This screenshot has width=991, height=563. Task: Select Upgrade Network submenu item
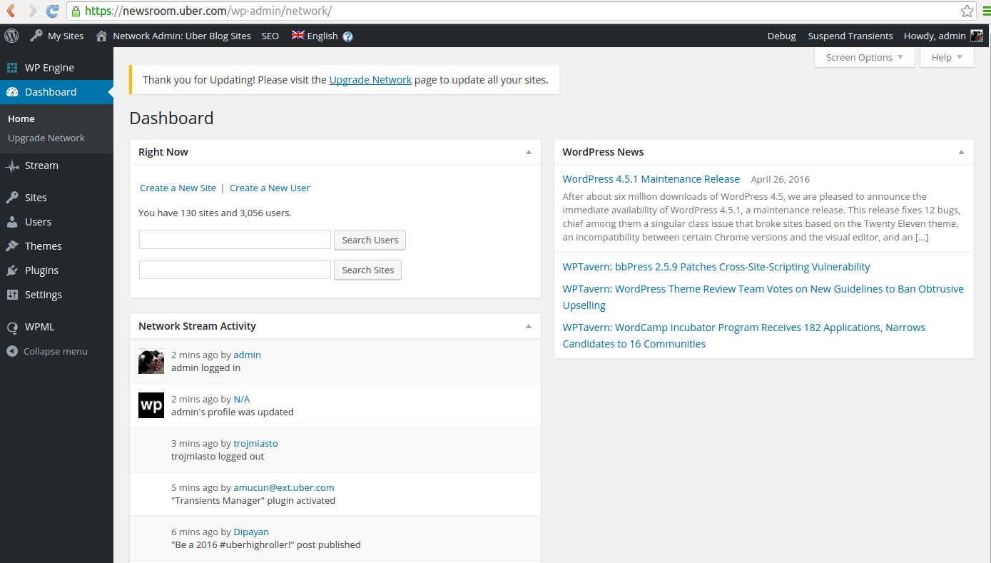pyautogui.click(x=46, y=138)
